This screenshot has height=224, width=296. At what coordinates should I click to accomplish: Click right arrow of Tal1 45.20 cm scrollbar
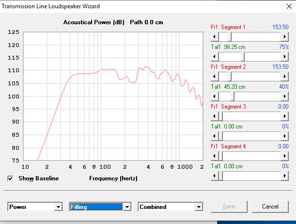pos(284,96)
